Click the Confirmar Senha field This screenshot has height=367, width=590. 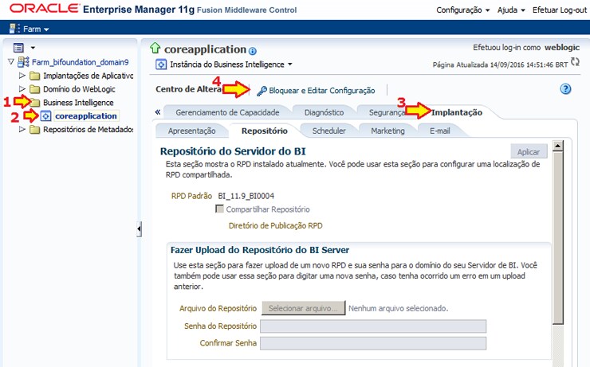tap(373, 343)
